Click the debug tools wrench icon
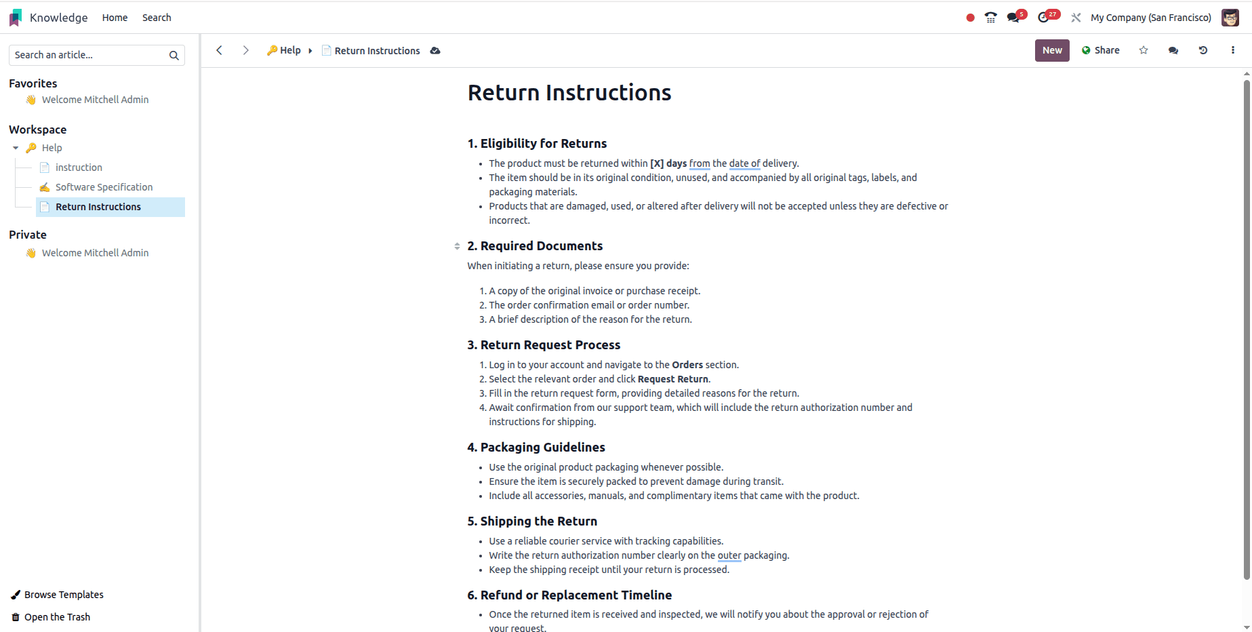The image size is (1252, 632). tap(1076, 18)
